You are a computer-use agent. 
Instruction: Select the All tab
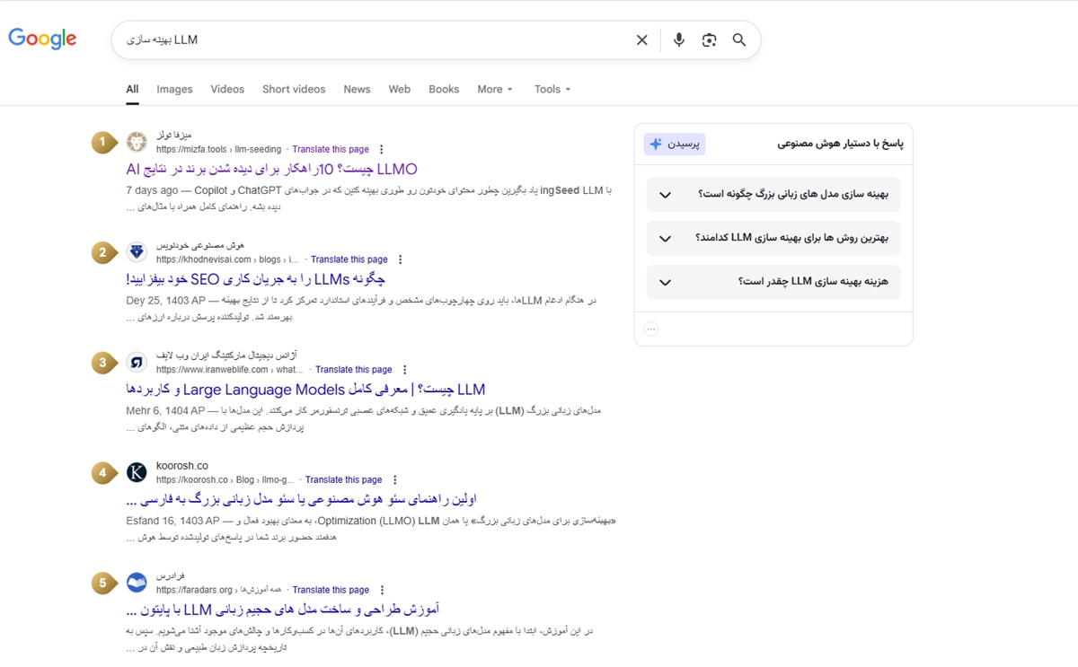(x=132, y=90)
